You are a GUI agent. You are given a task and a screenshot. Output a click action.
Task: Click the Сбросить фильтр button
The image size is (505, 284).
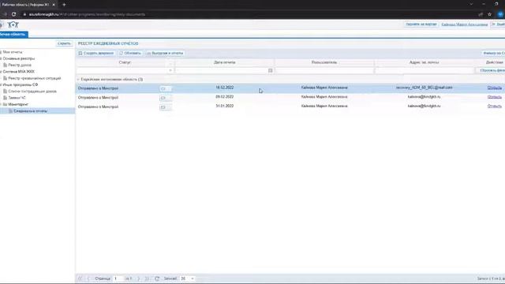pyautogui.click(x=492, y=70)
